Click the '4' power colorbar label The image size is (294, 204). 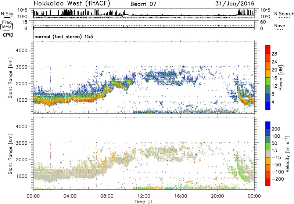[x=273, y=102]
